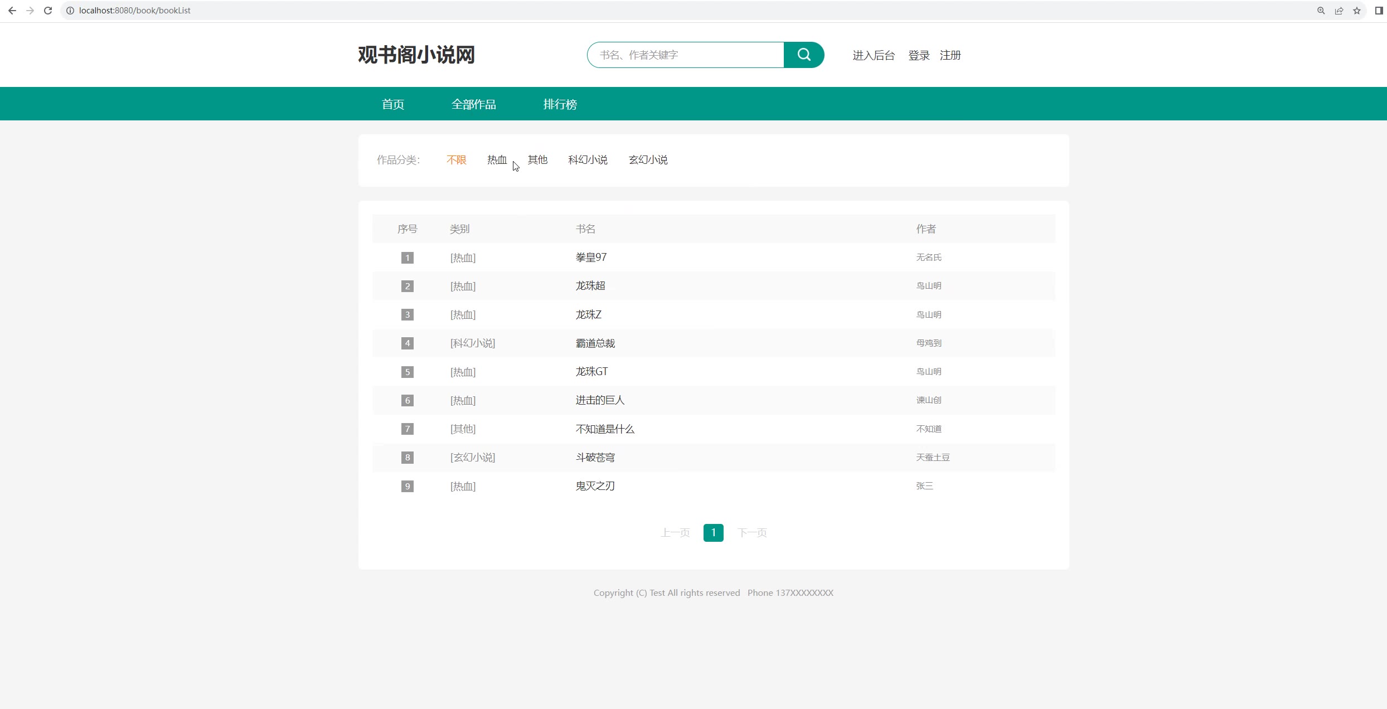
Task: Click the 登录 link
Action: point(919,55)
